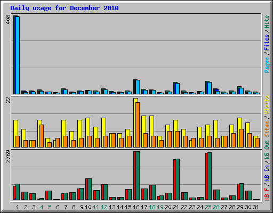
Task: Click the day 12 green kB Out bar
Action: point(106,192)
